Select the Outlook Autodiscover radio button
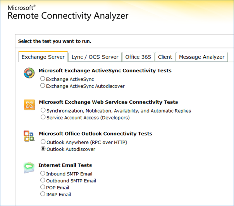This screenshot has width=234, height=206. point(43,149)
